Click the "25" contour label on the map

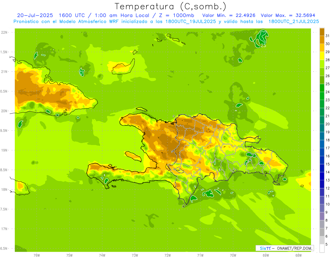click(x=263, y=45)
